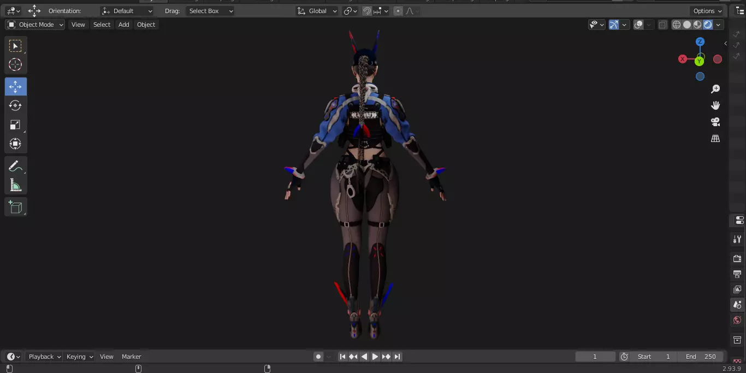Open the object types visibility dropdown
The image size is (746, 373).
pos(596,25)
